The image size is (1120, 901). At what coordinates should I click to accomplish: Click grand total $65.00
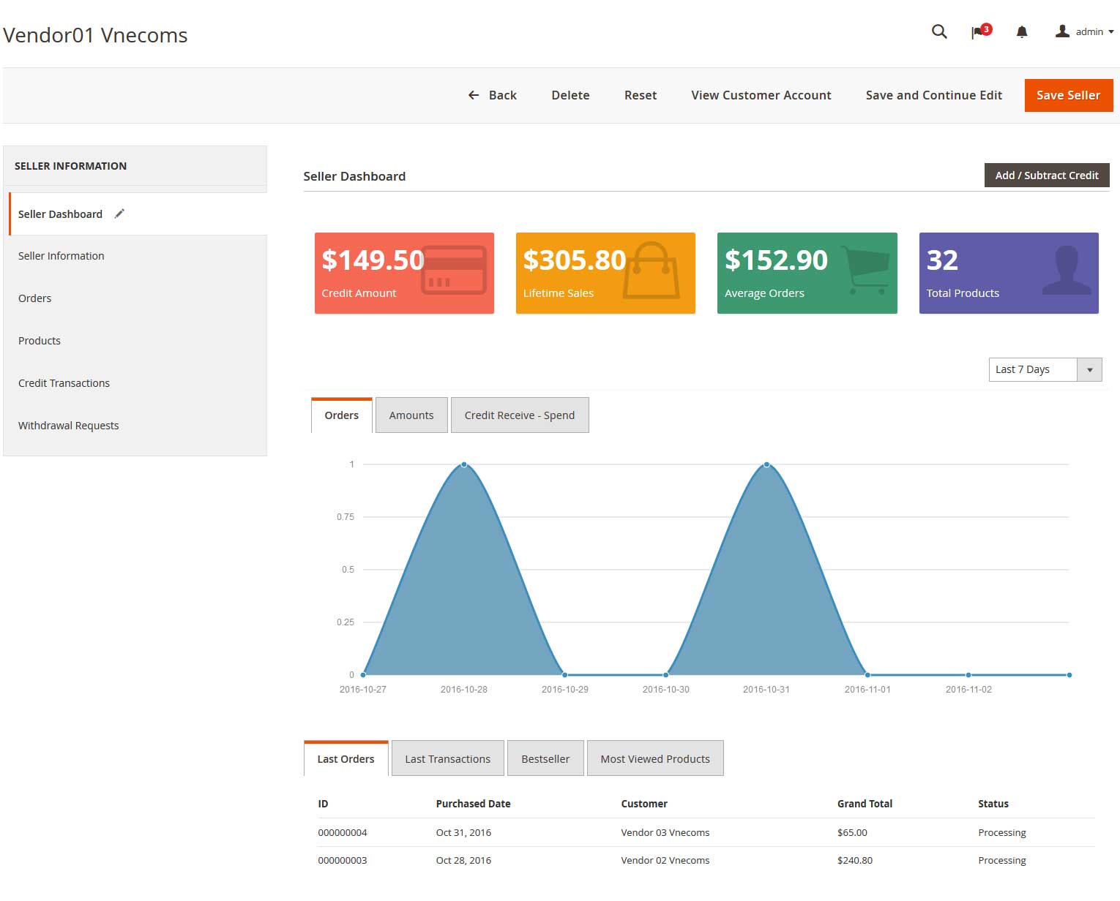pos(852,832)
